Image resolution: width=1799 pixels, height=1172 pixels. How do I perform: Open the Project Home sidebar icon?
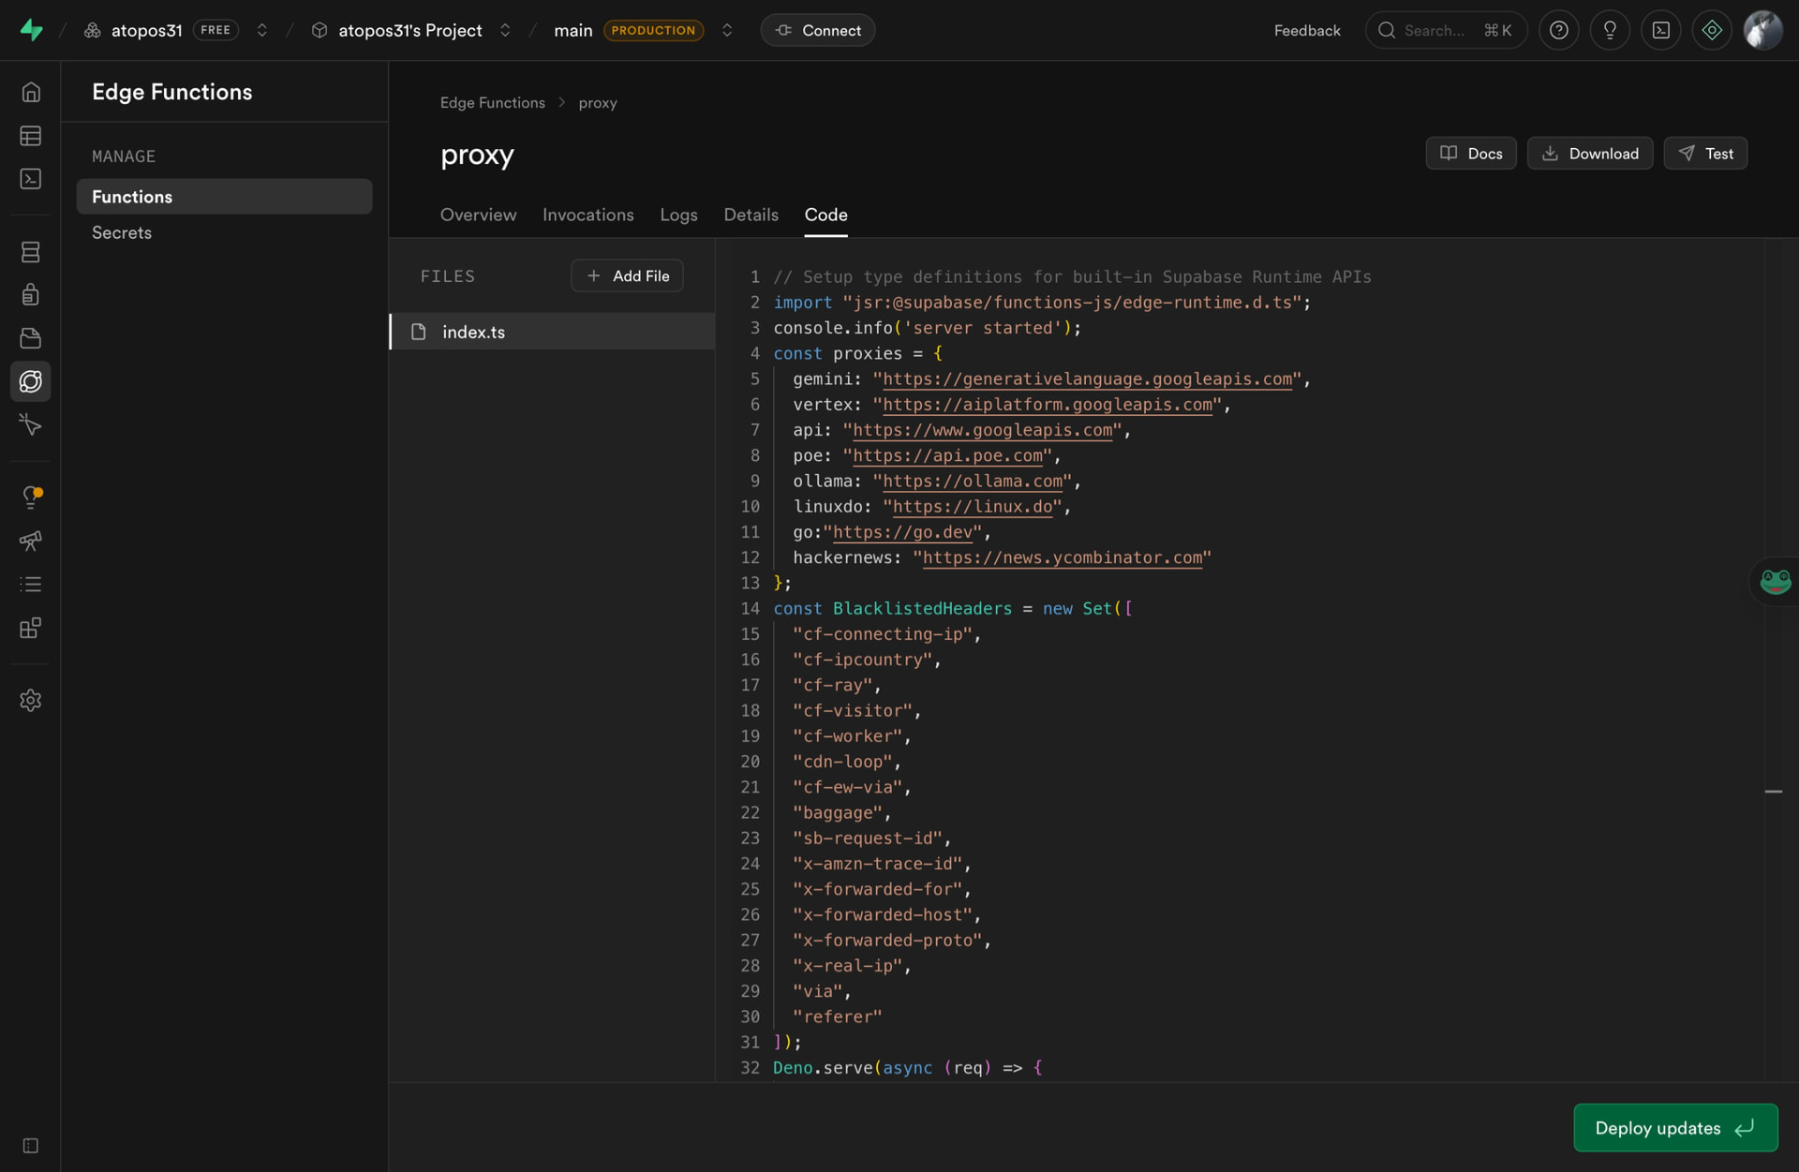pyautogui.click(x=31, y=92)
